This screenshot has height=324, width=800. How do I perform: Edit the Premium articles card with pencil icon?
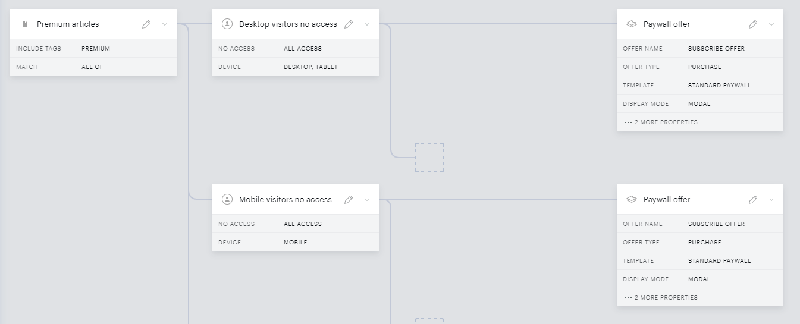[146, 24]
